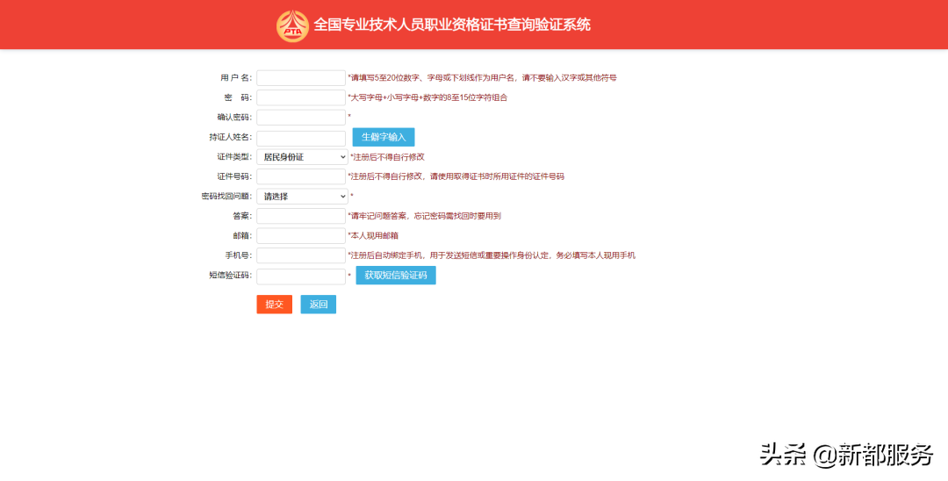Click the 短信验证码 input box

[x=301, y=276]
